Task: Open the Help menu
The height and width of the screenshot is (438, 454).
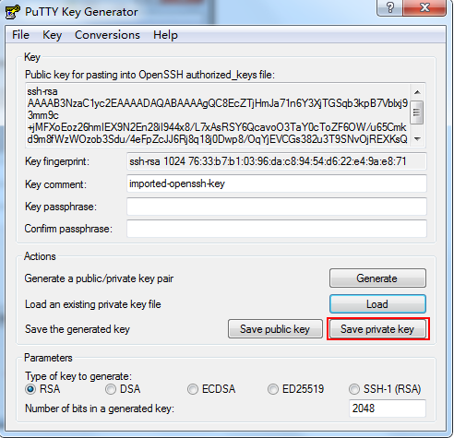Action: pos(165,35)
